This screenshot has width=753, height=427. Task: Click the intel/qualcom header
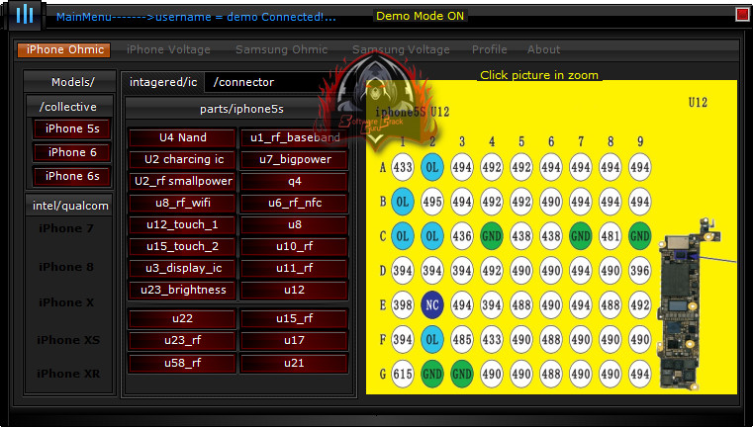click(x=70, y=206)
